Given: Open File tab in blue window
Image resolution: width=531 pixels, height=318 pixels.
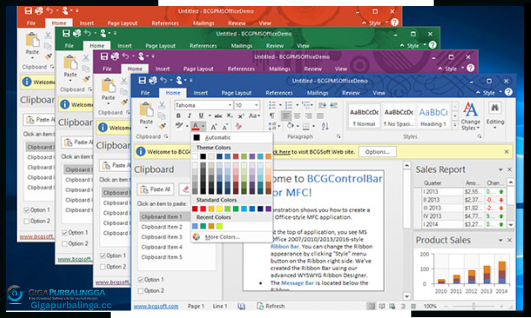Looking at the screenshot, I should point(145,93).
